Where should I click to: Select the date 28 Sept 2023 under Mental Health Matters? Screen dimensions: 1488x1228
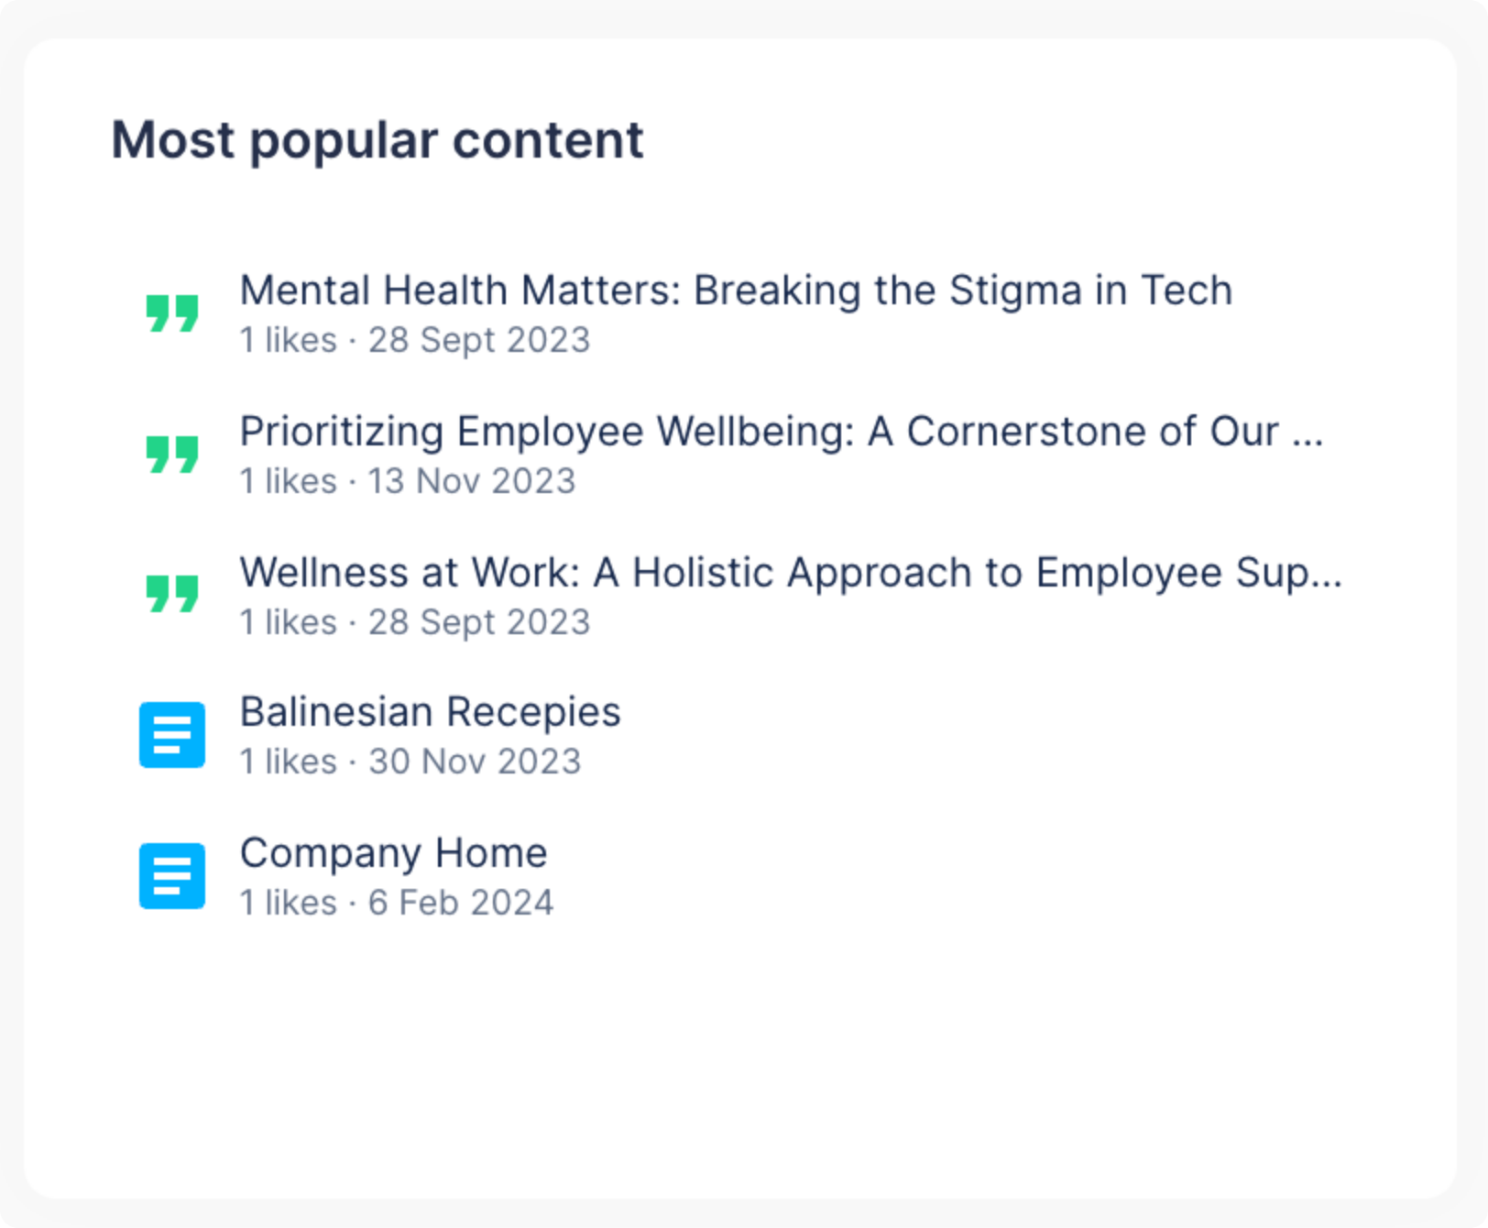pos(478,340)
